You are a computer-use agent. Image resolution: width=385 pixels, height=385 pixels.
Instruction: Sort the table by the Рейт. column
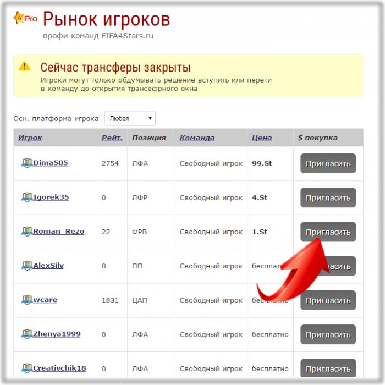pyautogui.click(x=112, y=137)
